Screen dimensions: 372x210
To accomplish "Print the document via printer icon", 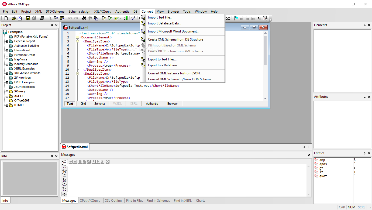I will [x=42, y=18].
